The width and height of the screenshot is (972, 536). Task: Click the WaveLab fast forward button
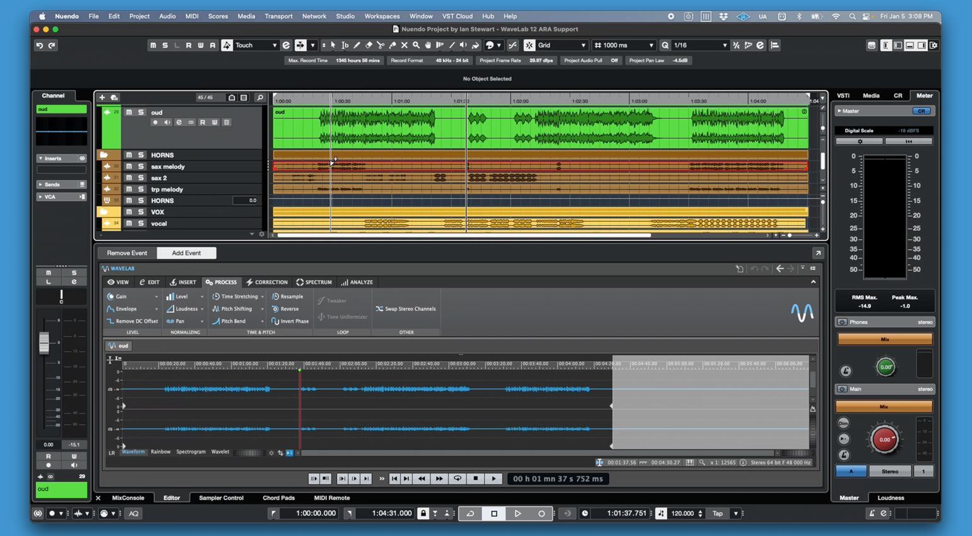click(439, 479)
